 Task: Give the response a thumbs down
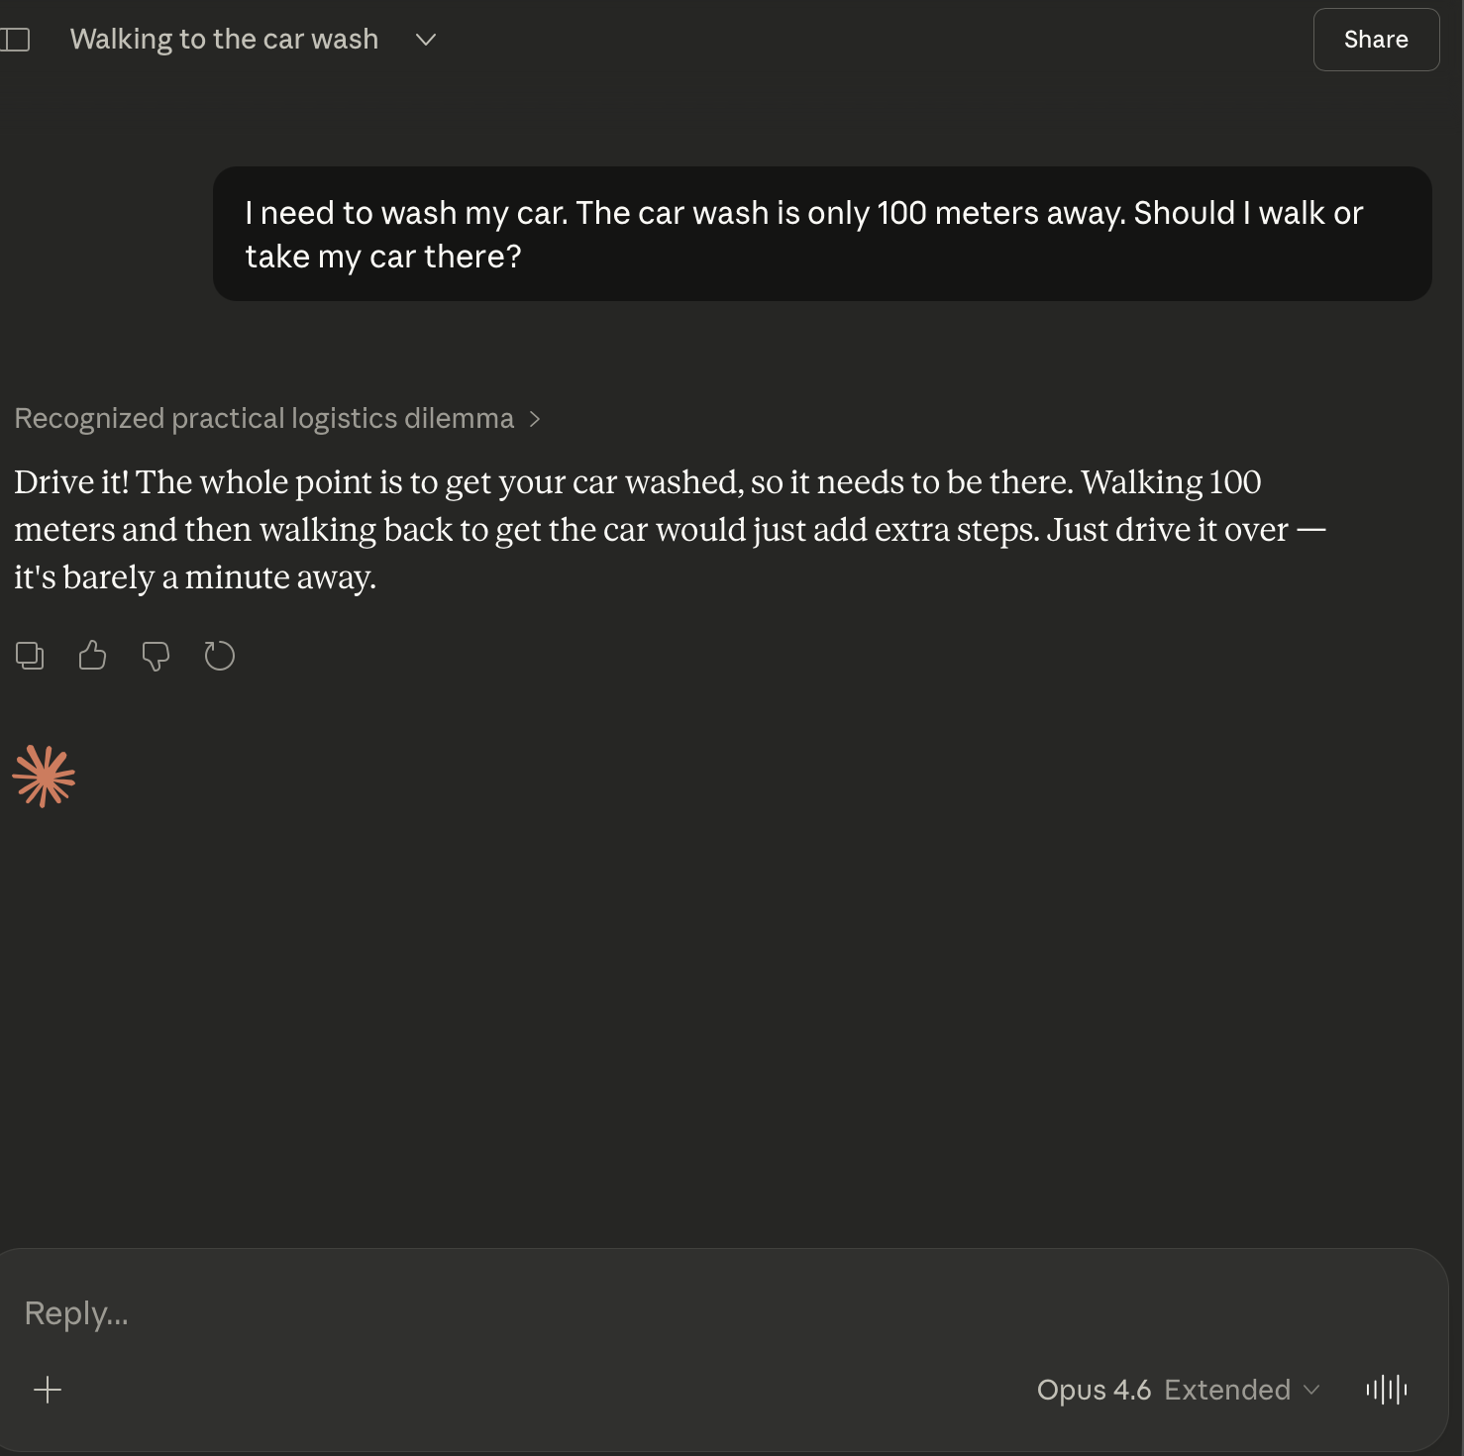click(156, 656)
